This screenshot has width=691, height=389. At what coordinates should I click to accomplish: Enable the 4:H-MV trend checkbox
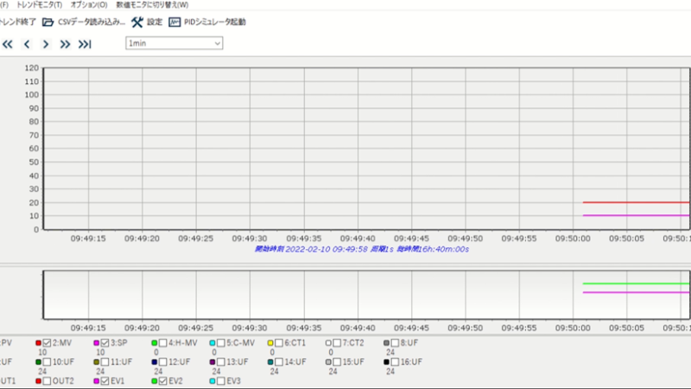coord(162,343)
